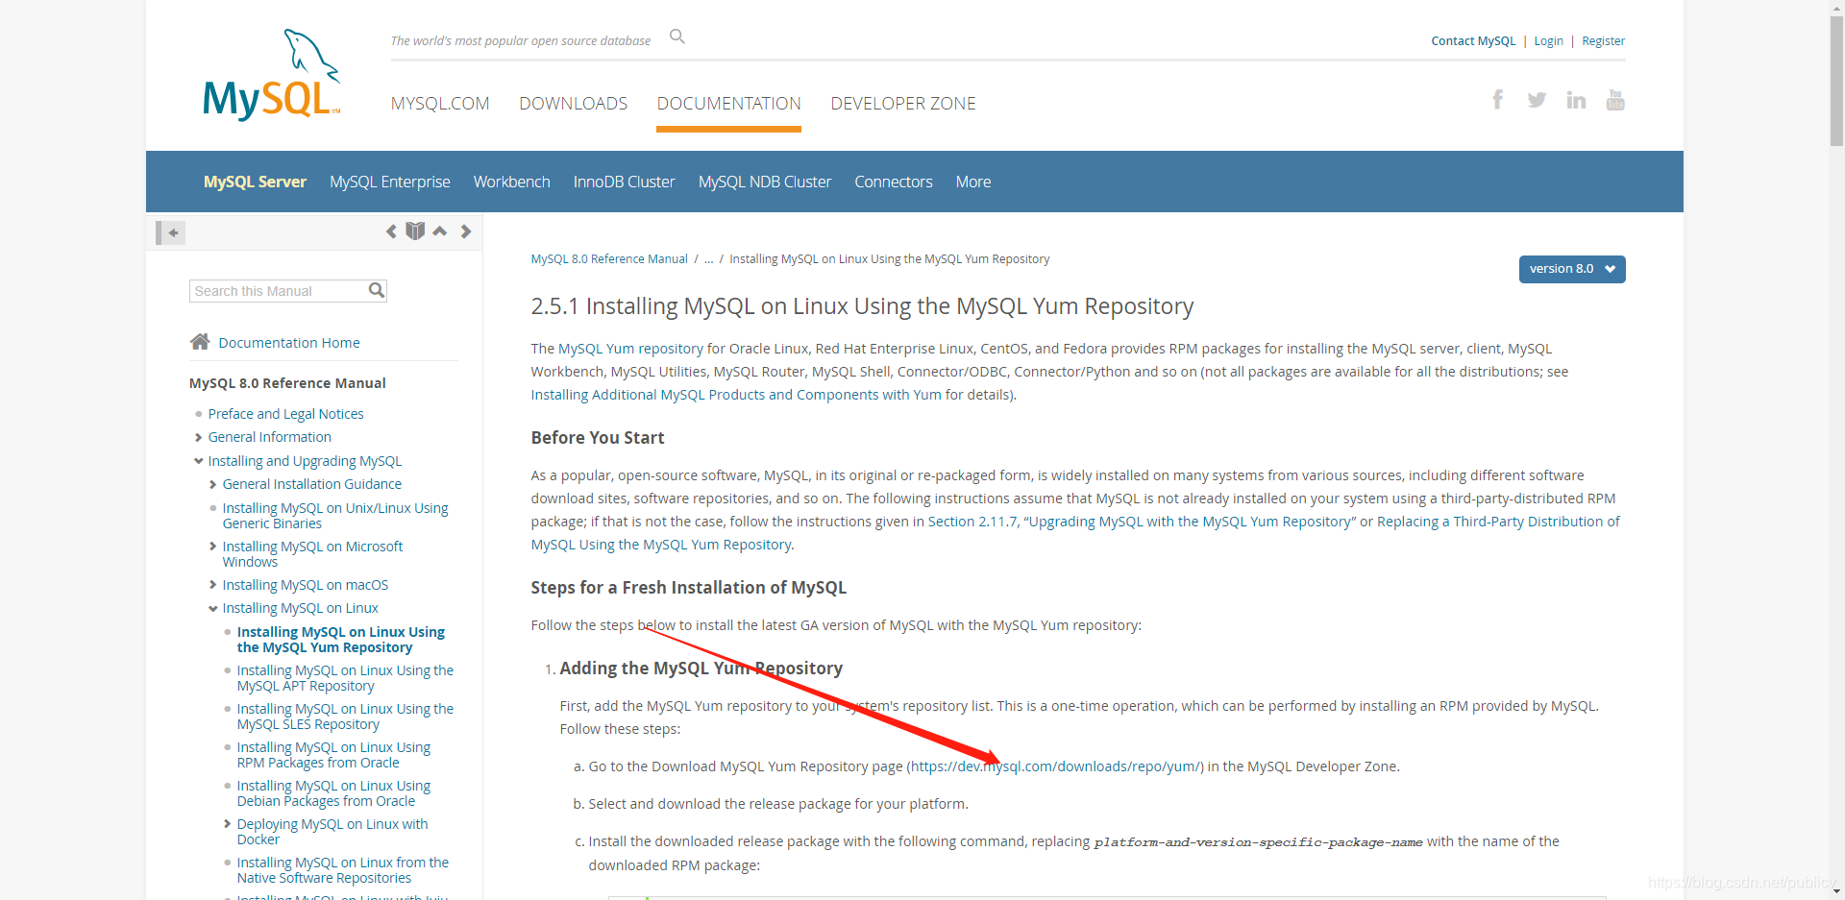Select Connectors in blue navbar

(894, 182)
